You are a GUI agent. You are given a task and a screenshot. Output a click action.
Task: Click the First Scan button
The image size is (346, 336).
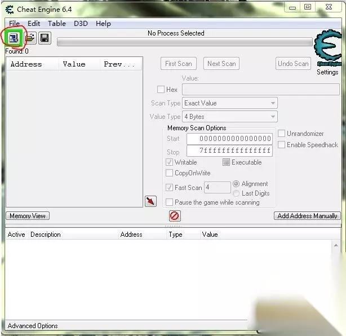[179, 64]
